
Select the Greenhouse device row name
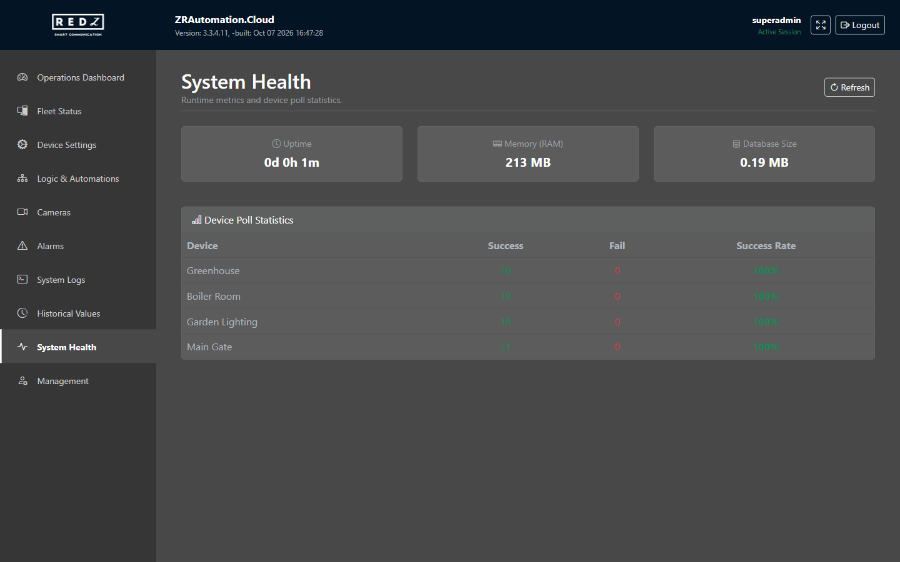click(213, 270)
